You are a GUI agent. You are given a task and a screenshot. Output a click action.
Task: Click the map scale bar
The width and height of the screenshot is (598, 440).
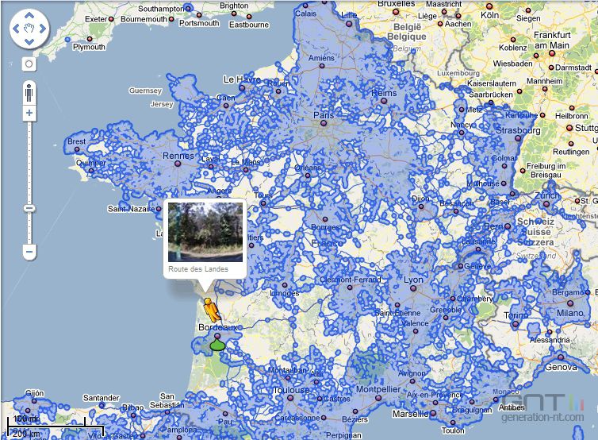tap(56, 426)
